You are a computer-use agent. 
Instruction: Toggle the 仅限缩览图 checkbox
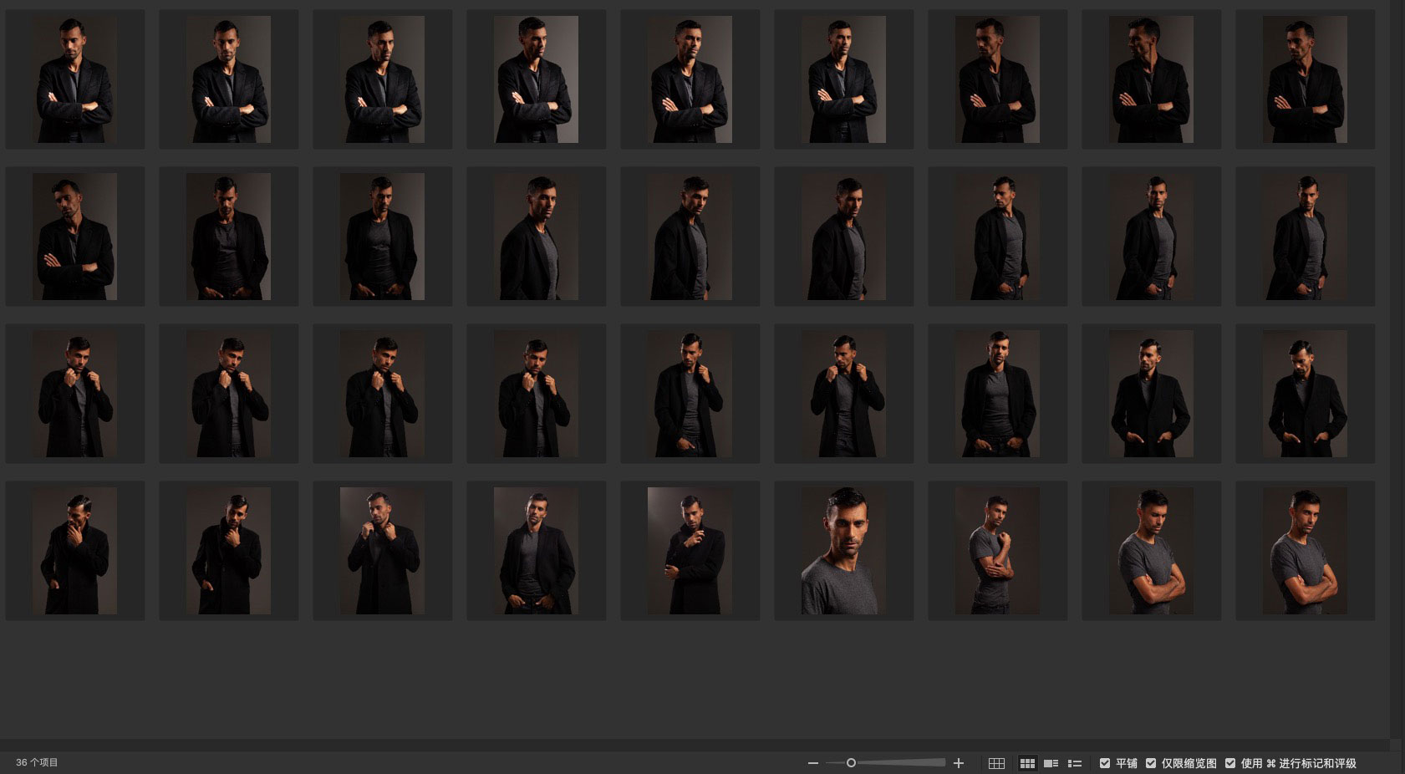pyautogui.click(x=1151, y=763)
